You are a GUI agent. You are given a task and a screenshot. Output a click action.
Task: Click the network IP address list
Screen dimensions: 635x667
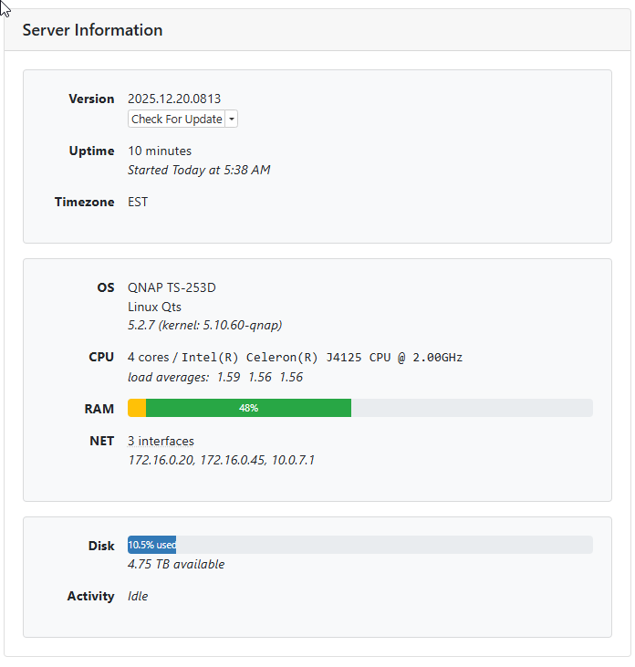pyautogui.click(x=221, y=460)
